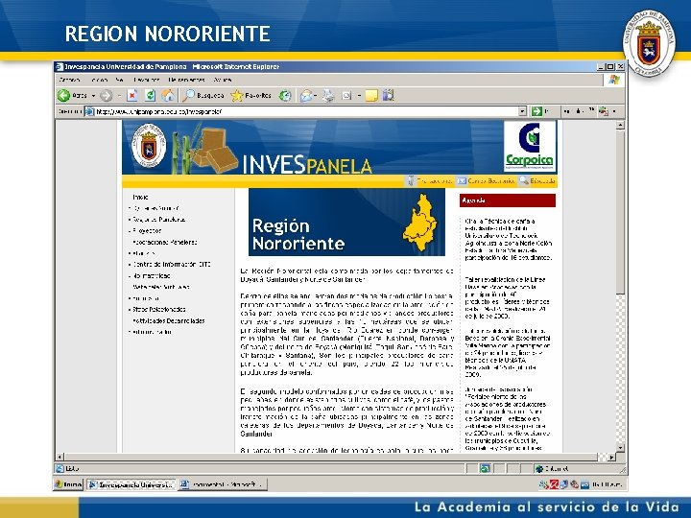Viewport: 691px width, 518px height.
Task: Open the address bar dropdown arrow
Action: (x=522, y=111)
